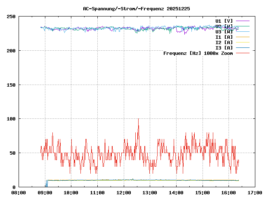The width and height of the screenshot is (264, 198).
Task: Click the 100 y-axis tick label
Action: [x=11, y=119]
